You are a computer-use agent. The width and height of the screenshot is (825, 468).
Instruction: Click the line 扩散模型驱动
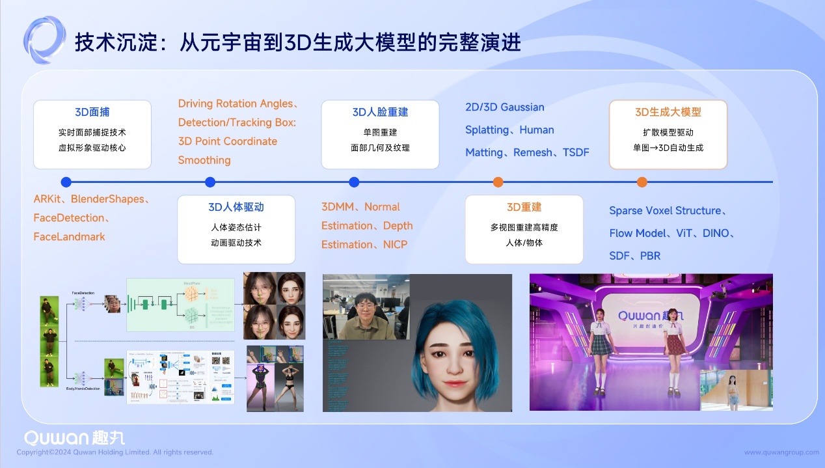click(668, 132)
